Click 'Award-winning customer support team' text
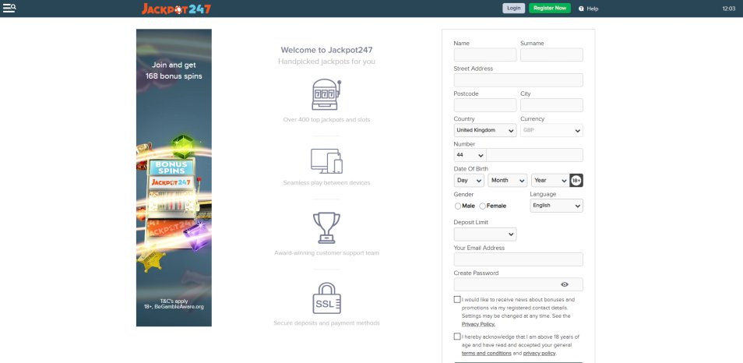Image resolution: width=743 pixels, height=363 pixels. pos(326,253)
